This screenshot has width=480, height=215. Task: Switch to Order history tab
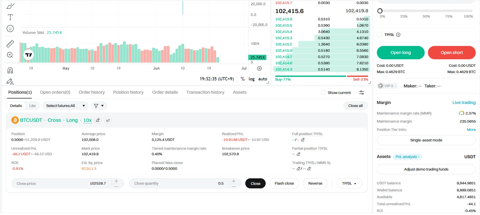click(x=92, y=92)
